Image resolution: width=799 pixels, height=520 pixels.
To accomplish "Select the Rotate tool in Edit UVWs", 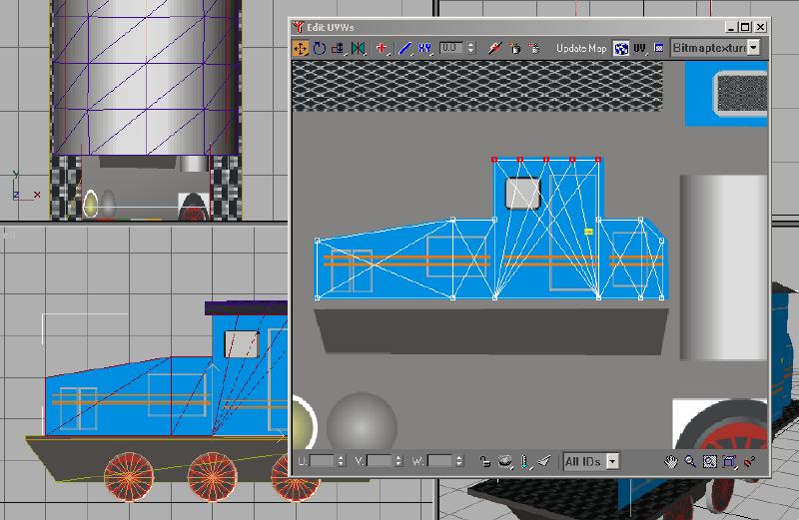I will pos(320,48).
